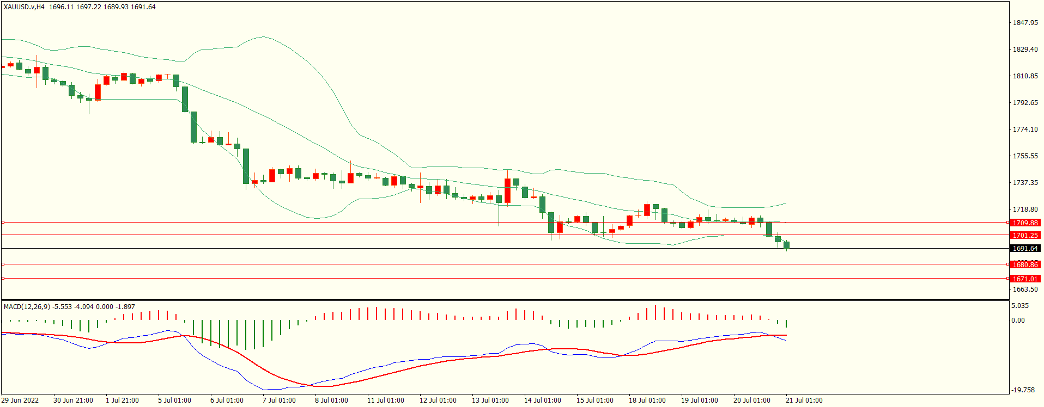
Task: Click the MACD scale value 5.035
Action: [1020, 306]
